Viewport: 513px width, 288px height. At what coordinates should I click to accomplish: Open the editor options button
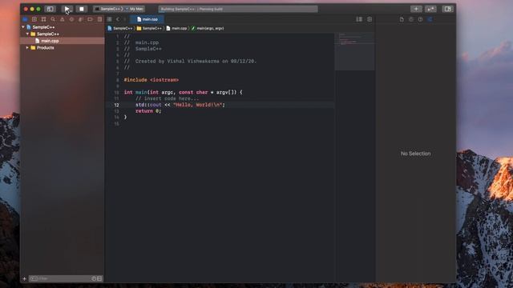(359, 19)
